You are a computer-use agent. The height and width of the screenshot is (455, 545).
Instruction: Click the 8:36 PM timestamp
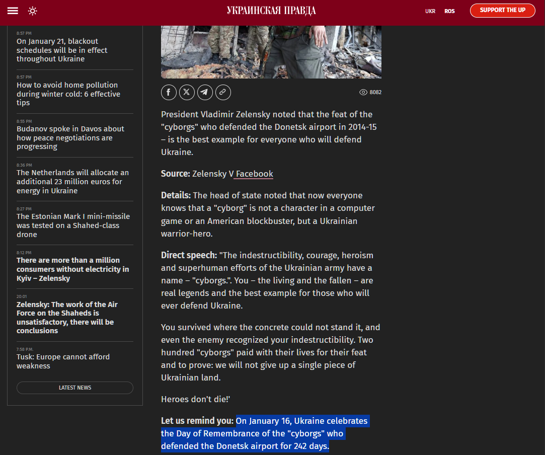click(x=24, y=165)
